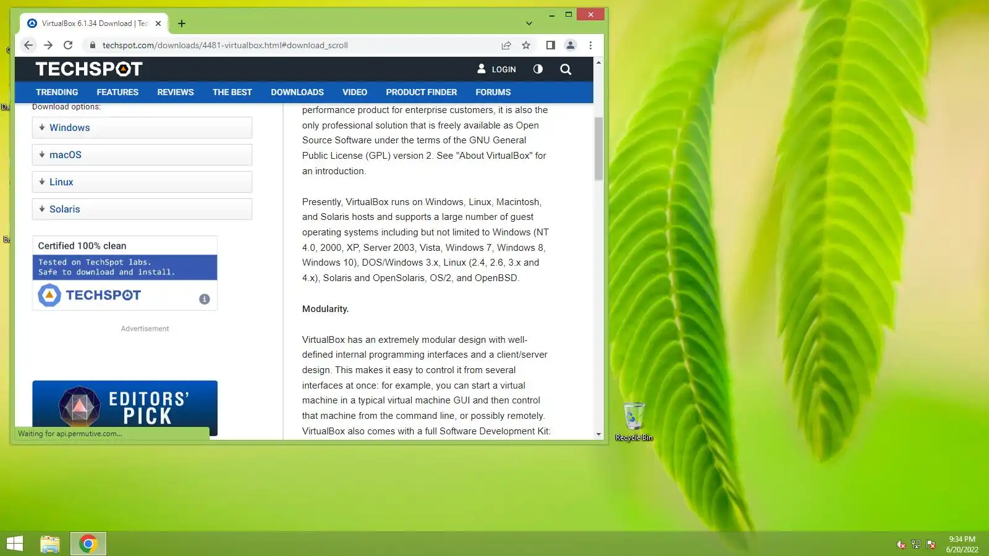Open the Recycle Bin desktop icon
This screenshot has width=989, height=556.
[634, 422]
